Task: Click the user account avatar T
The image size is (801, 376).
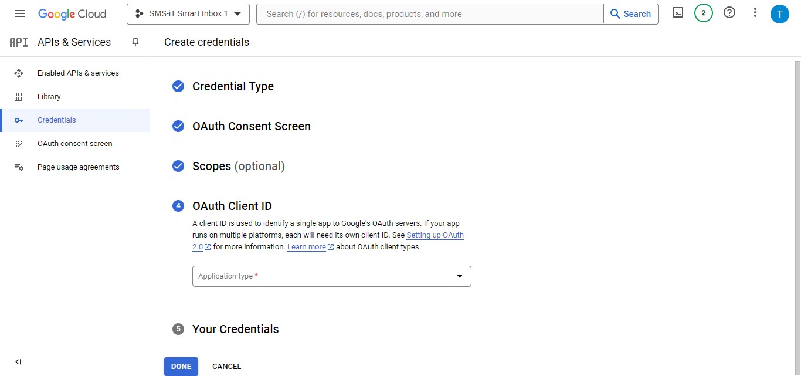Action: click(779, 14)
